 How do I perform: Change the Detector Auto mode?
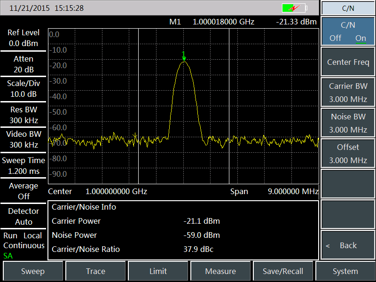(x=23, y=216)
